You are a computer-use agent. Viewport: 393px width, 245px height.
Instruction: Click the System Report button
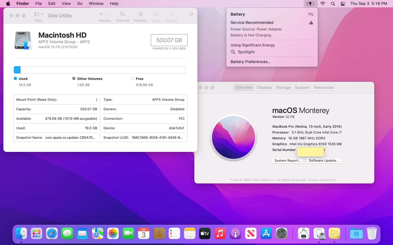pos(288,160)
